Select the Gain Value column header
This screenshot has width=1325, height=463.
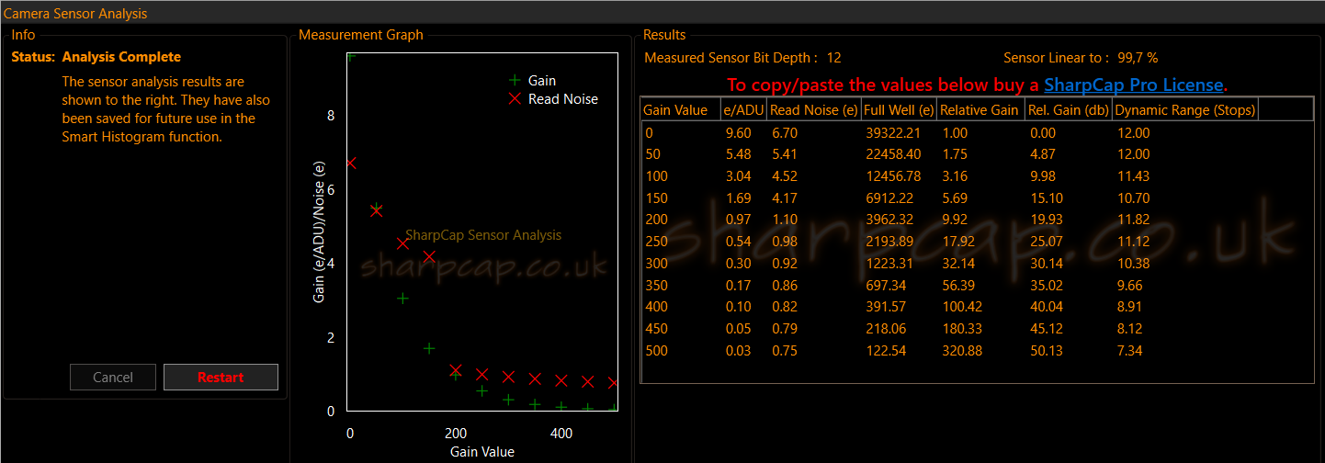pos(682,110)
